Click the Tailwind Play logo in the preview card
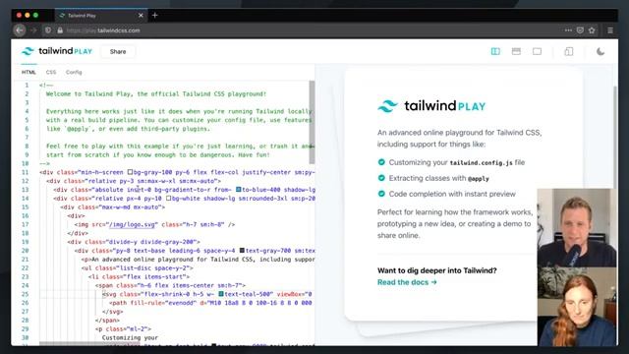Screen dimensions: 629x354 tap(431, 106)
